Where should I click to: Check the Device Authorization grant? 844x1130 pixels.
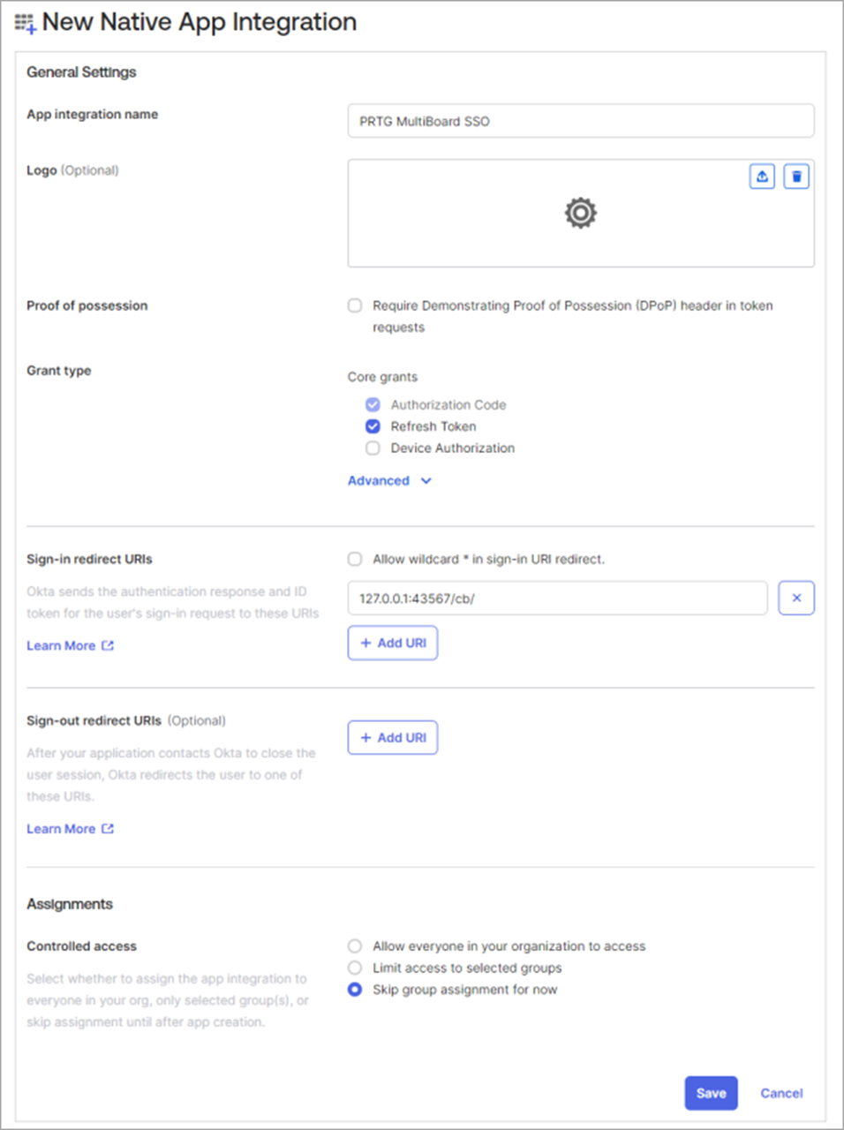click(373, 448)
